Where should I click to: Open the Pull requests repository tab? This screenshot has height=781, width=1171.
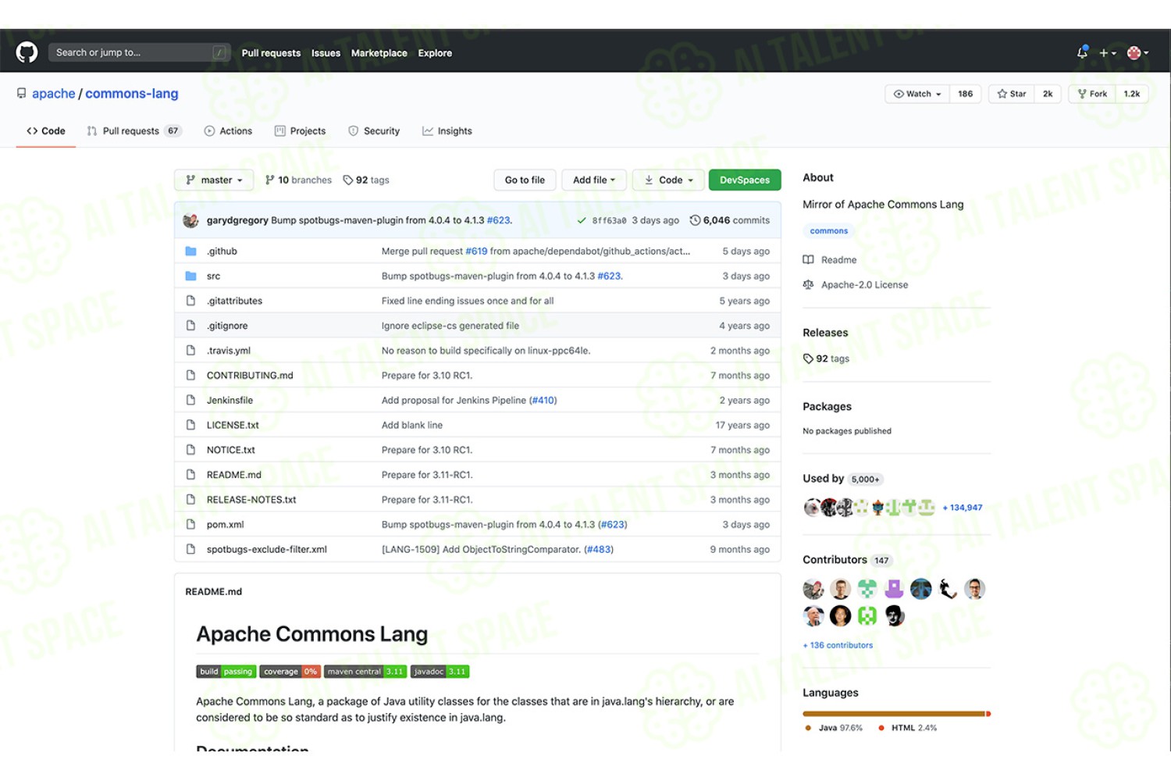(133, 131)
